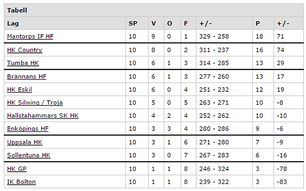This screenshot has height=191, width=306.
Task: Open Hallstahammars SK HK link
Action: pos(43,116)
